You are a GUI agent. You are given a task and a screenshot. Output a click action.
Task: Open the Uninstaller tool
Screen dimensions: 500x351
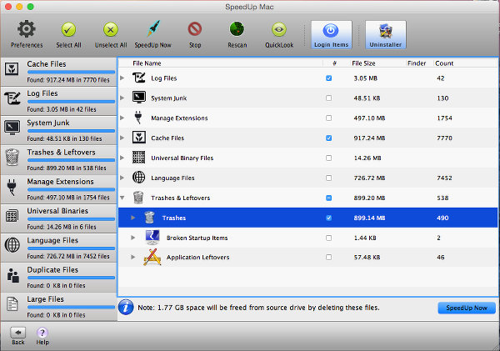[x=386, y=35]
